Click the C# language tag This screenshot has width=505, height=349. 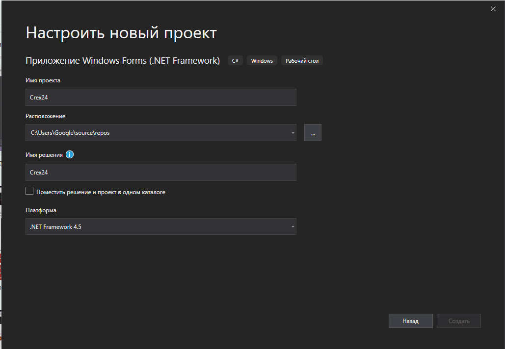pos(235,60)
